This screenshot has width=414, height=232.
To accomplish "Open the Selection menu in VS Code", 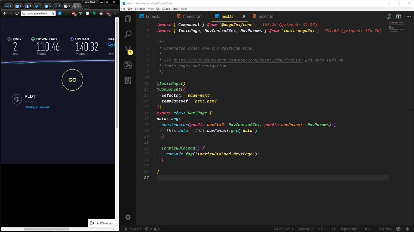I will tap(140, 9).
